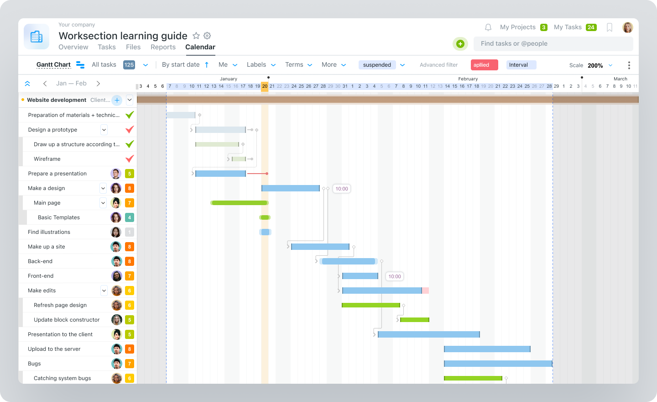Screen dimensions: 657x402
Task: Toggle green checkmark on Preparation of materials
Action: pyautogui.click(x=129, y=115)
